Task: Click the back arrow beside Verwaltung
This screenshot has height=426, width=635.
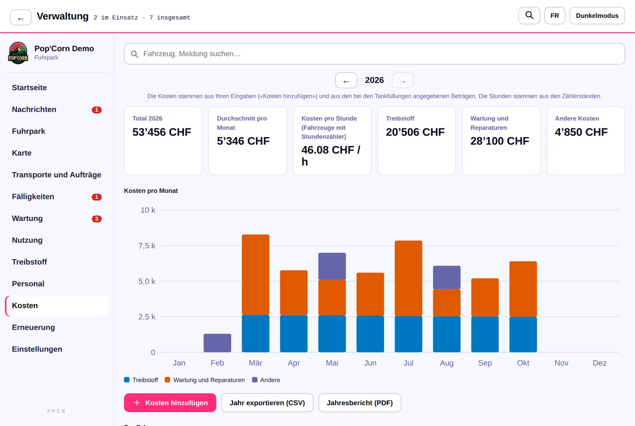Action: [x=21, y=17]
